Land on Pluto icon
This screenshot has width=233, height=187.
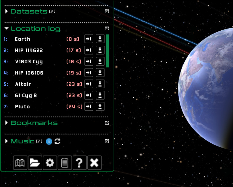tap(100, 106)
